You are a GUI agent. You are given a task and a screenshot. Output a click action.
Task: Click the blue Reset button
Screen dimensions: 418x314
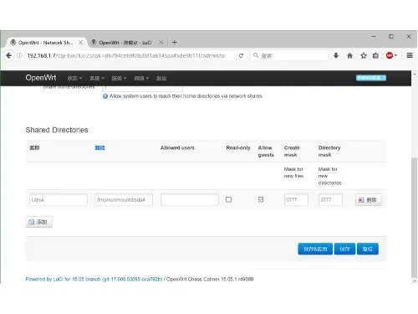[x=368, y=249]
